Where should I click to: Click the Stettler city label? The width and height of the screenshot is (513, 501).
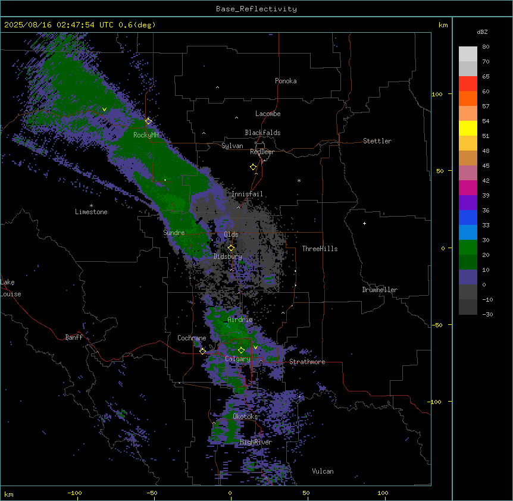377,141
